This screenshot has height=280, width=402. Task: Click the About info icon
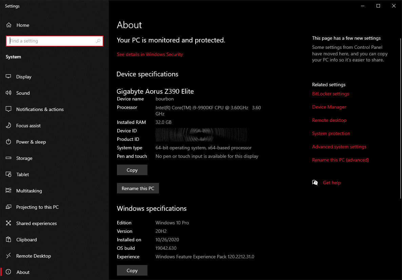pos(8,272)
